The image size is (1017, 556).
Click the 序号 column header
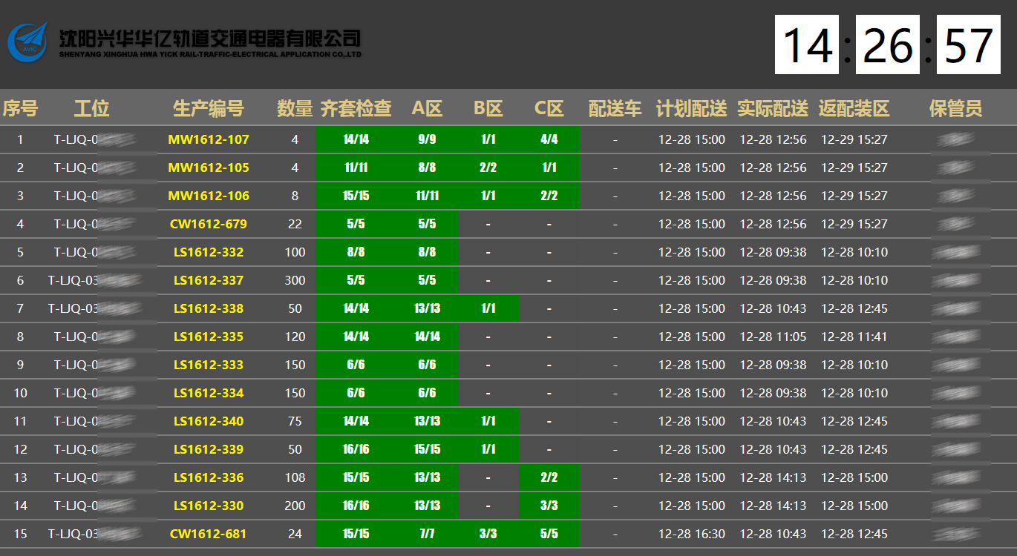point(20,109)
